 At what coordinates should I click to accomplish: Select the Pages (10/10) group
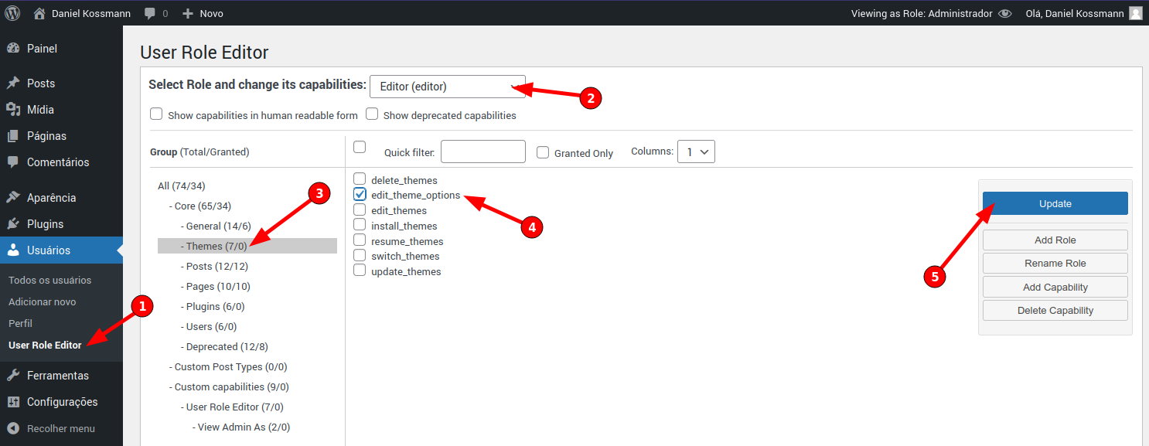tap(216, 286)
